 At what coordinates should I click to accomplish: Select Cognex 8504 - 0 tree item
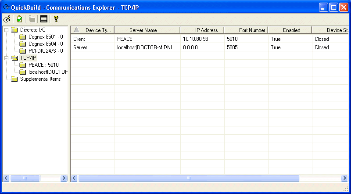click(x=46, y=44)
